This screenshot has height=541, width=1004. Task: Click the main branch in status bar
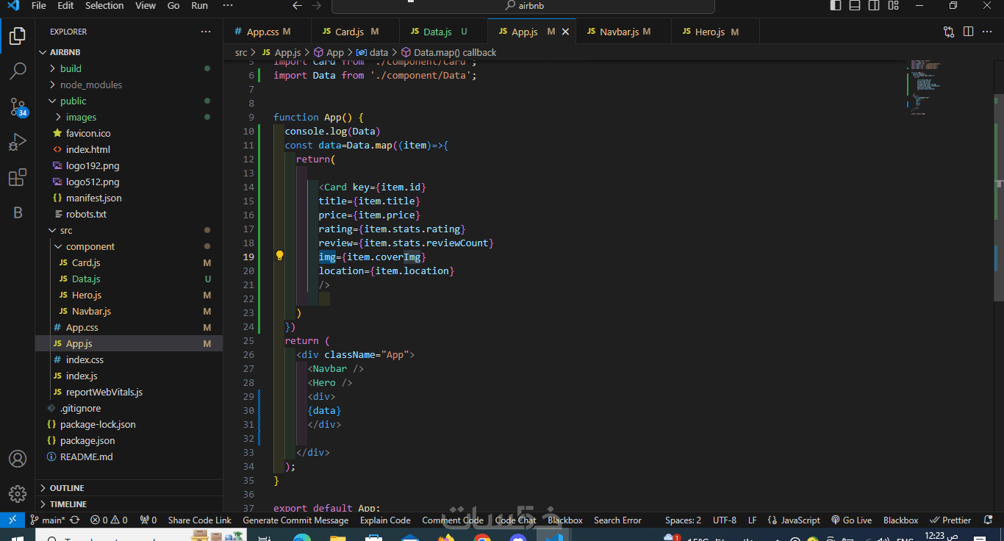(48, 520)
